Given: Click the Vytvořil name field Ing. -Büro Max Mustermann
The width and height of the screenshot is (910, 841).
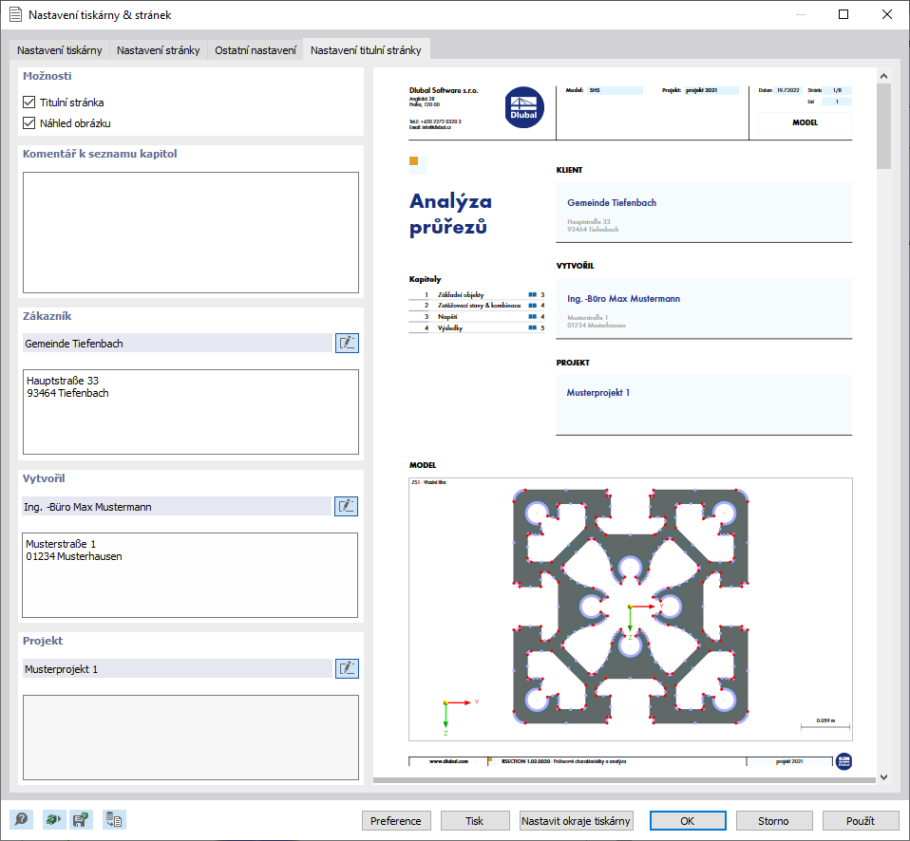Looking at the screenshot, I should pos(177,506).
